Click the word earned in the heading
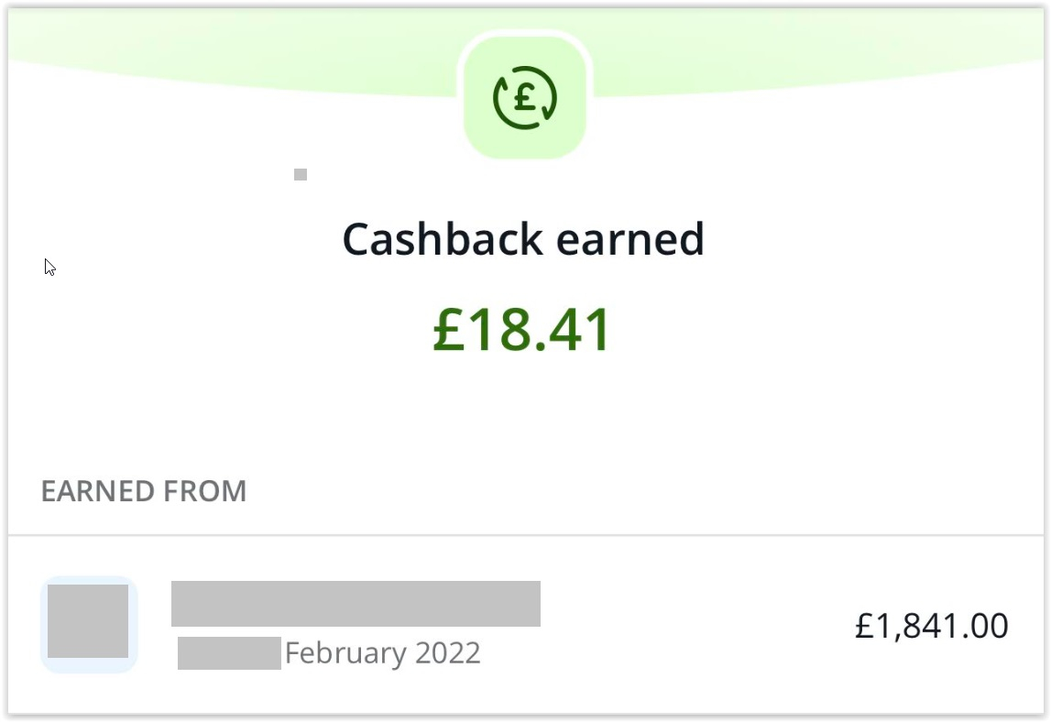 click(x=630, y=239)
